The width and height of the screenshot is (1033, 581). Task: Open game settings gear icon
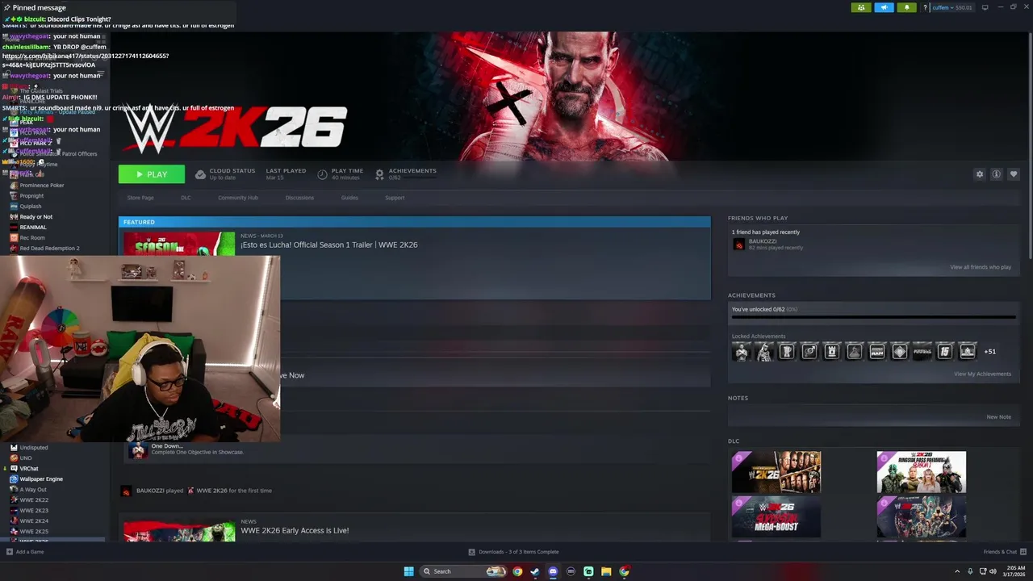click(x=980, y=174)
